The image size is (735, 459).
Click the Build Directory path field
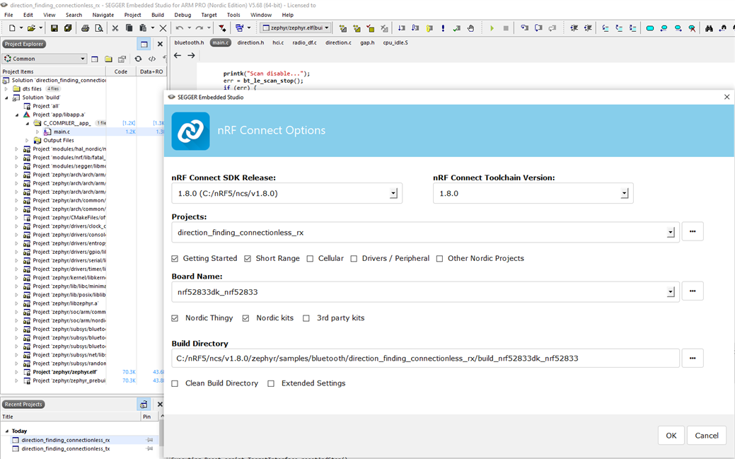click(425, 358)
